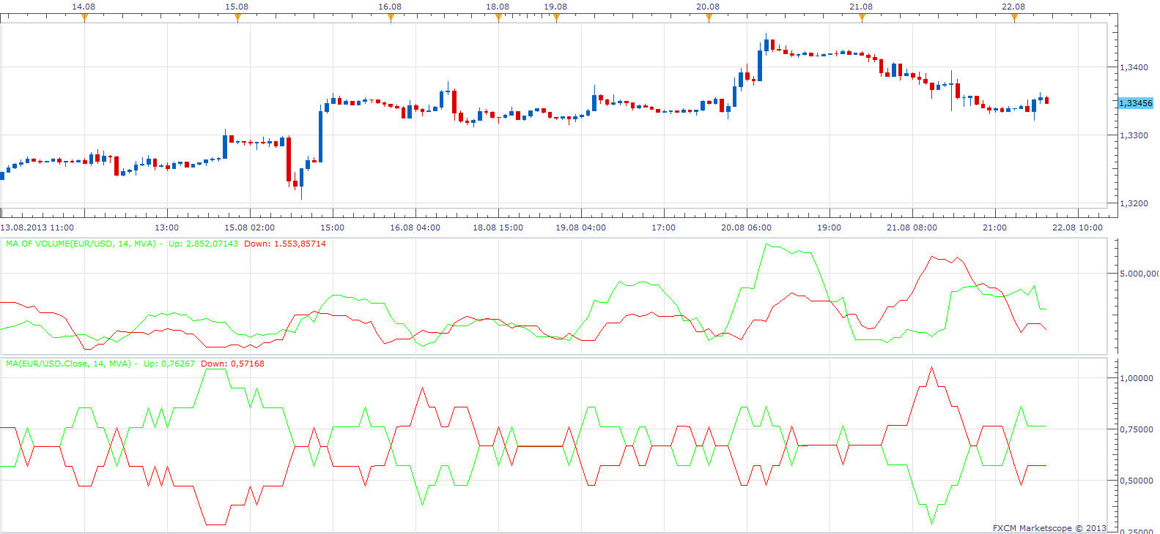Click the Up: 2.852,07143 volume value
This screenshot has height=534, width=1160.
pyautogui.click(x=203, y=244)
